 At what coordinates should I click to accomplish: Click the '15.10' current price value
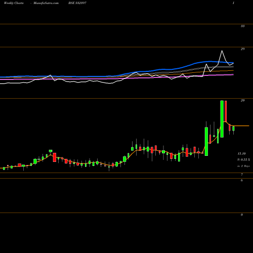click(241, 153)
